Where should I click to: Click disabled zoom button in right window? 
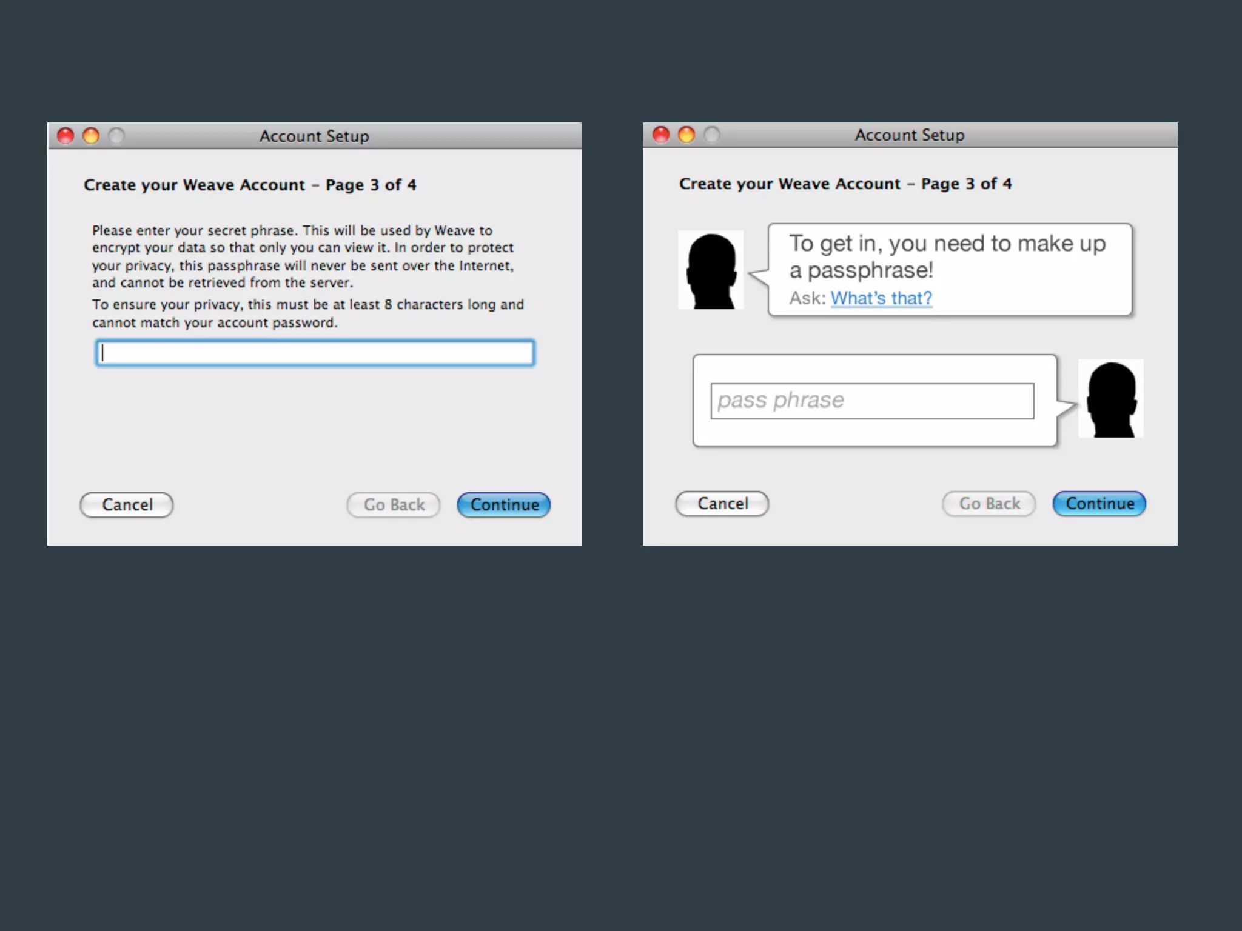(712, 135)
